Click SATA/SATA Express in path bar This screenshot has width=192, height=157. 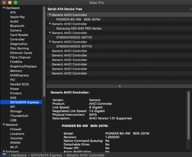point(46,155)
